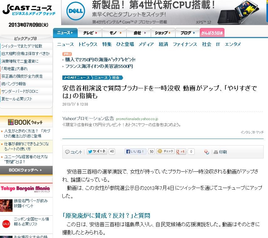Image resolution: width=268 pixels, height=238 pixels.
Task: Open 続バングラ報告 pickup item
Action: click(14, 84)
